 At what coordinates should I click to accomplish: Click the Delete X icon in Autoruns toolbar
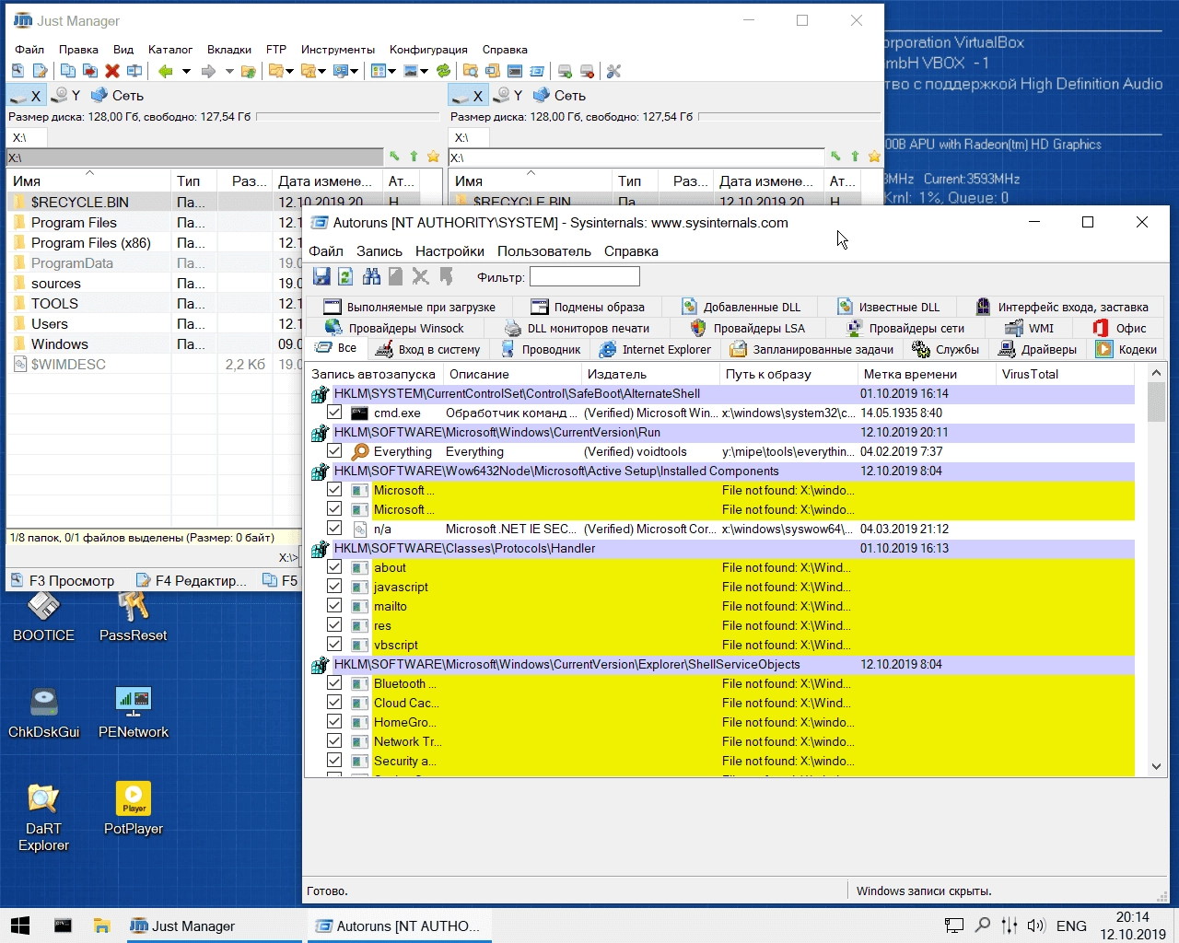pos(421,276)
